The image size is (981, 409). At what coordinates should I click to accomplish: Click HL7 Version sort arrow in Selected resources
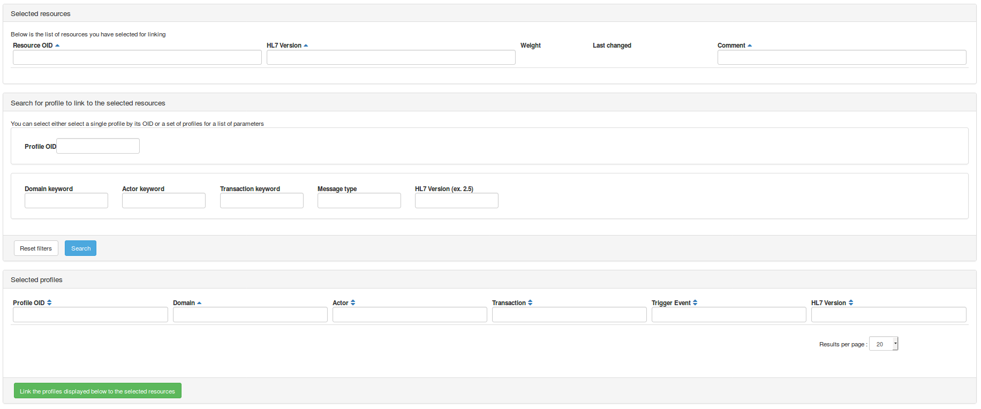pos(306,46)
